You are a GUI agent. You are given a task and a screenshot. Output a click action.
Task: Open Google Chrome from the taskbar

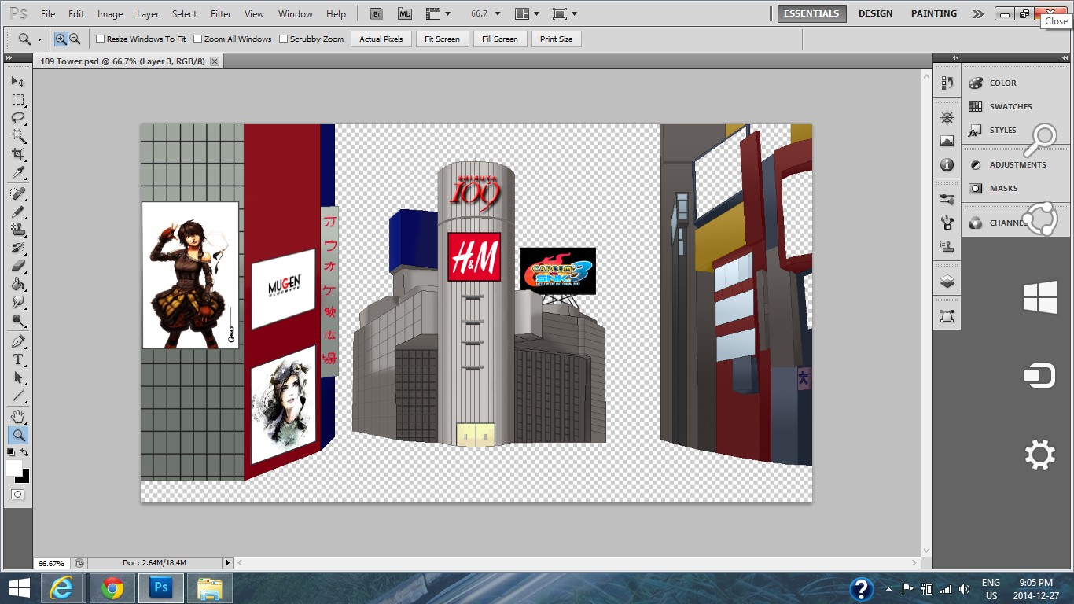pos(112,587)
